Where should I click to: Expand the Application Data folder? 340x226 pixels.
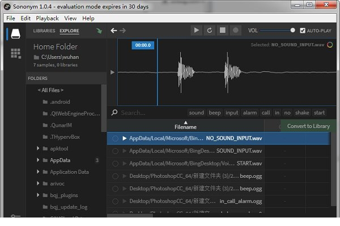click(38, 172)
